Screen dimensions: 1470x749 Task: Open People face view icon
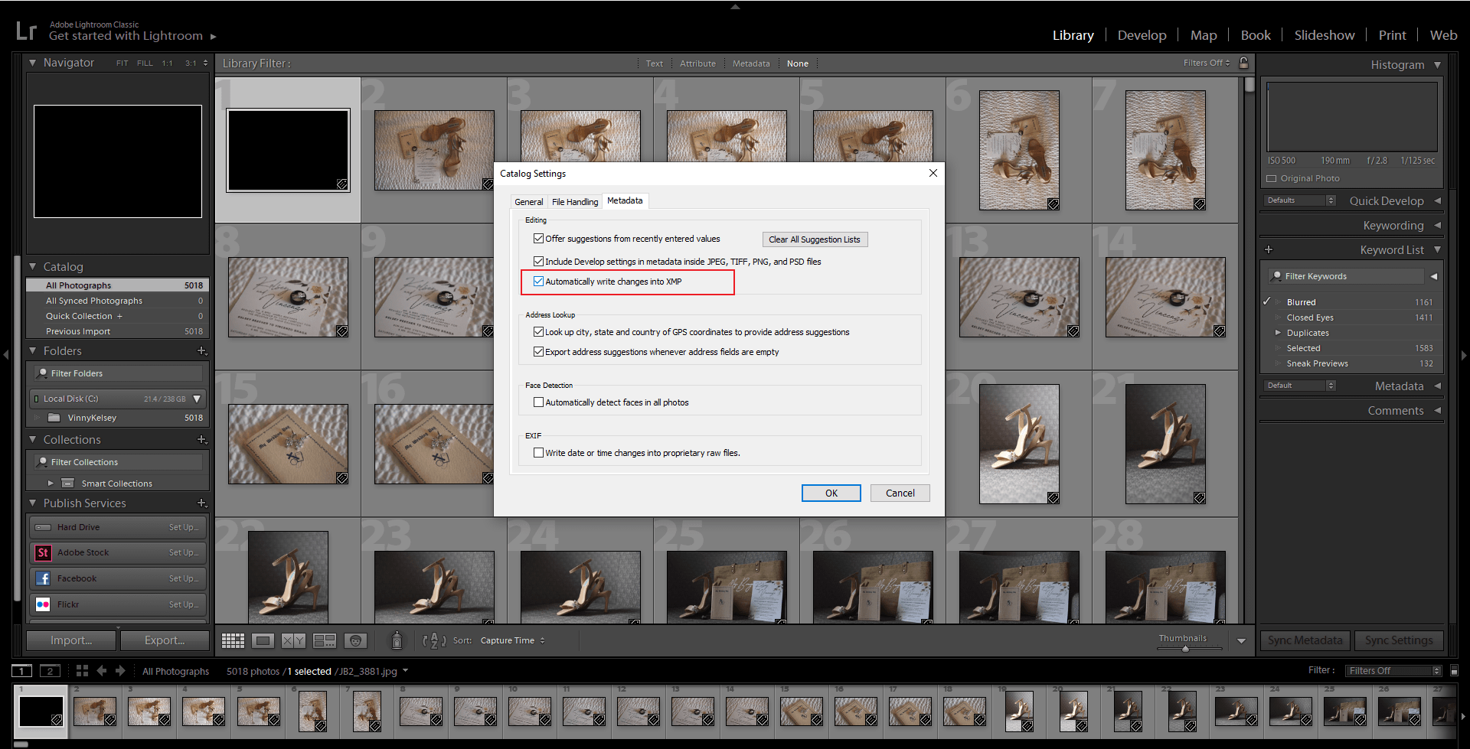(x=355, y=640)
